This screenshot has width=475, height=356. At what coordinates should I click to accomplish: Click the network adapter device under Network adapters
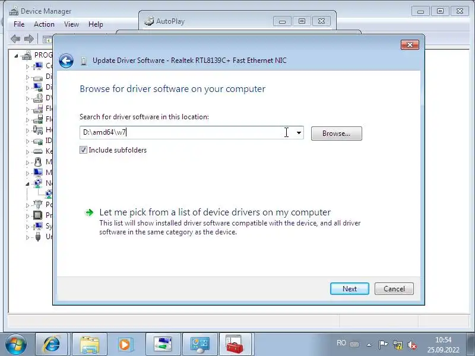49,194
